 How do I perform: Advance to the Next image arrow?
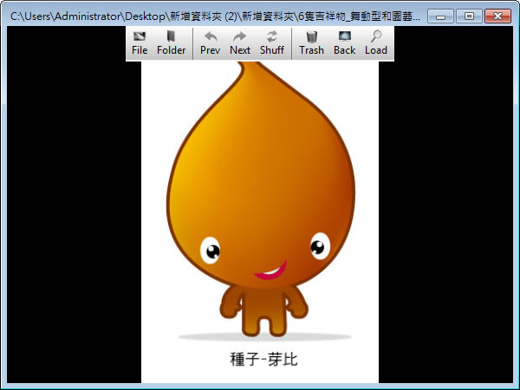coord(240,36)
